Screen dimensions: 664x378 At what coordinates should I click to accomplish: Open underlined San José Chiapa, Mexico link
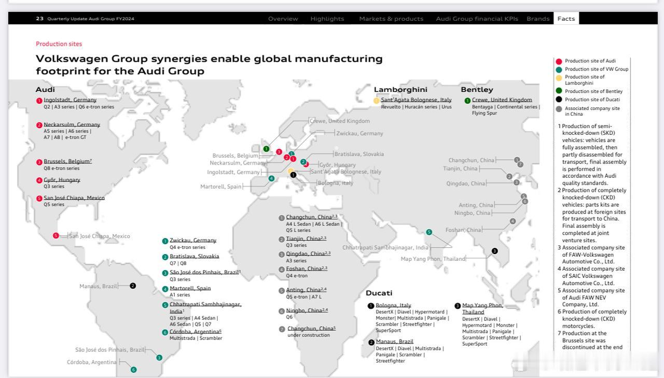pos(74,198)
